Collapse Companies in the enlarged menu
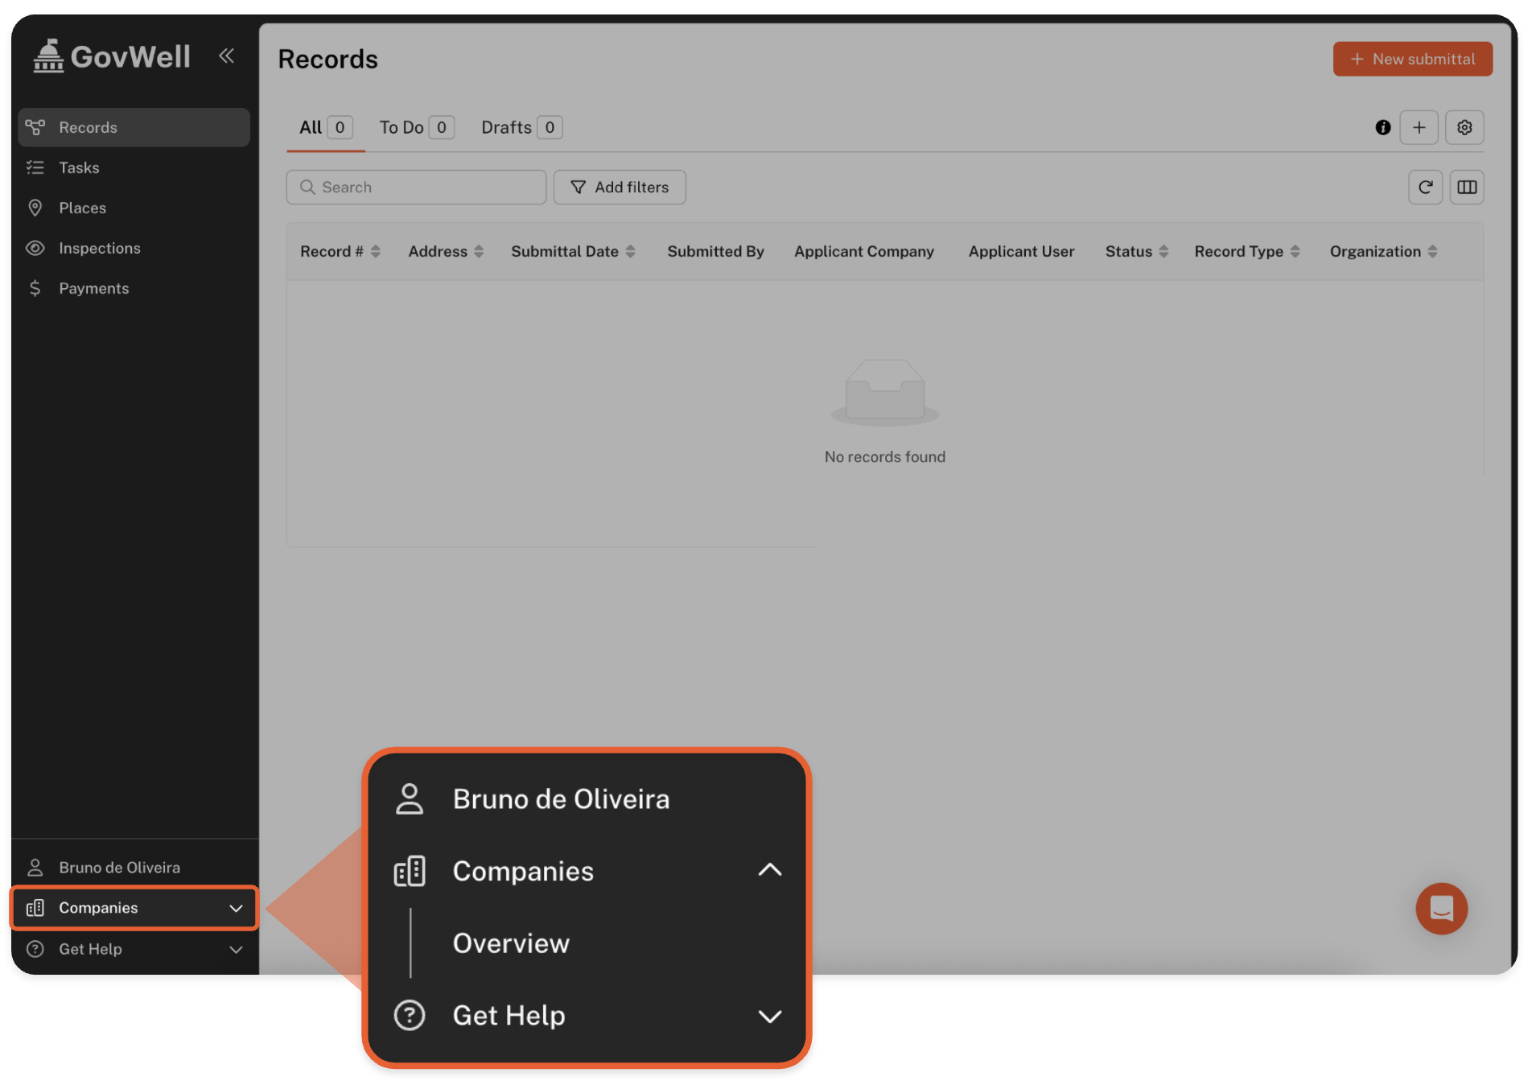 tap(769, 870)
